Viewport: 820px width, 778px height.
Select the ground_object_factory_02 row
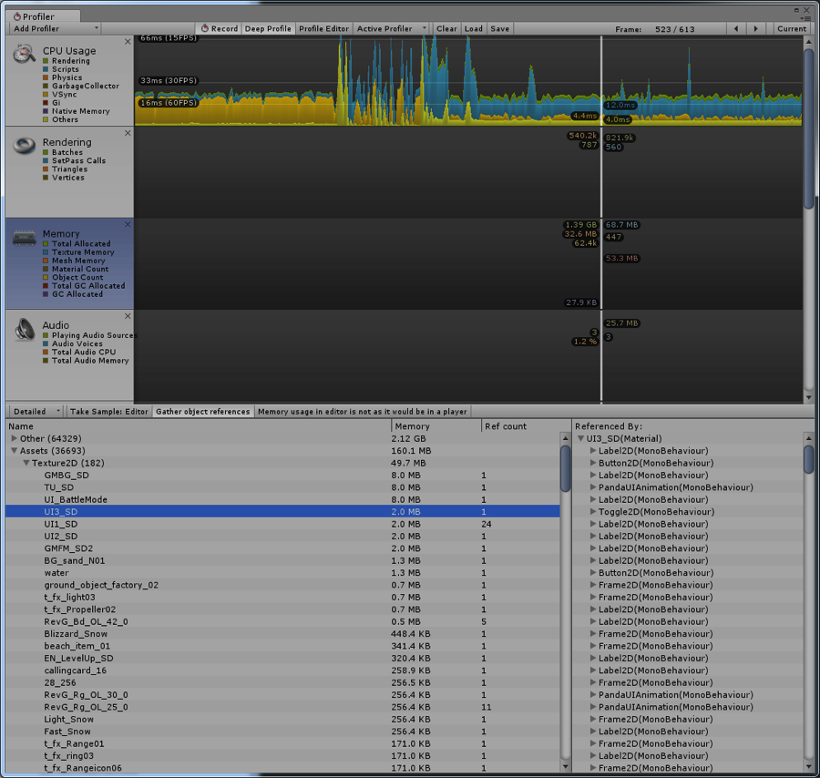tap(282, 585)
